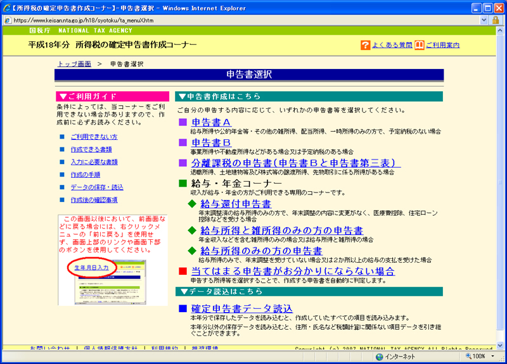The height and width of the screenshot is (364, 507).
Task: Click the security lock icon in address bar
Action: click(x=495, y=20)
